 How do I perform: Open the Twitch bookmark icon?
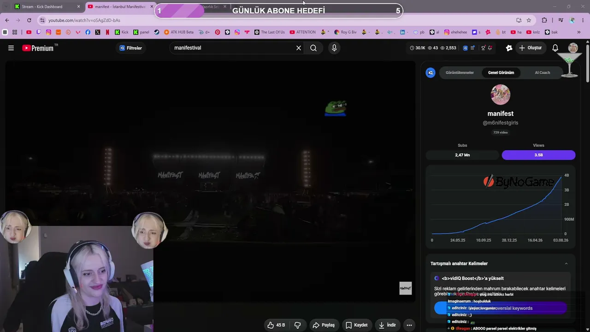[x=39, y=32]
